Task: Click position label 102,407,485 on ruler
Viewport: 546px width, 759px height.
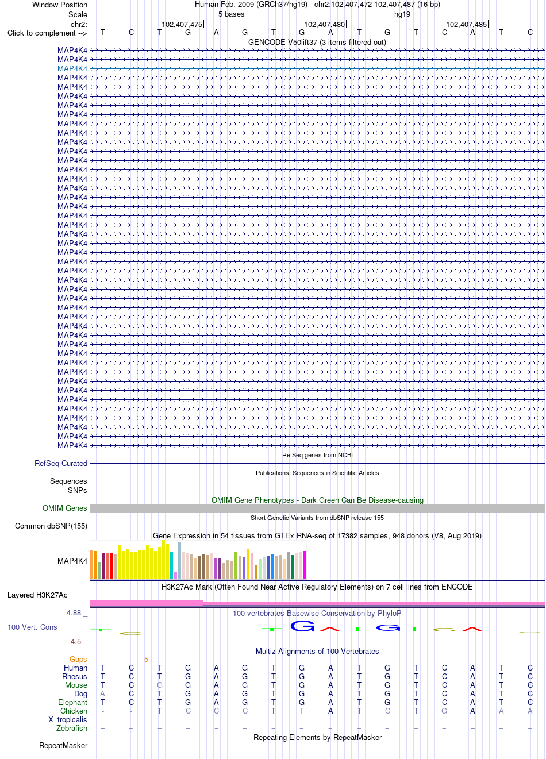Action: click(x=466, y=24)
